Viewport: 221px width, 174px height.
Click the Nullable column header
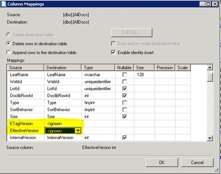[125, 68]
